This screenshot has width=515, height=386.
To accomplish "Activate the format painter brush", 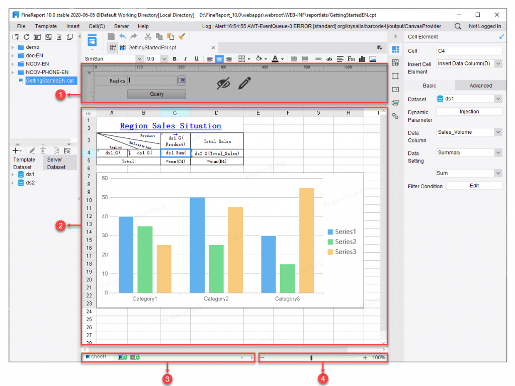I will (182, 37).
